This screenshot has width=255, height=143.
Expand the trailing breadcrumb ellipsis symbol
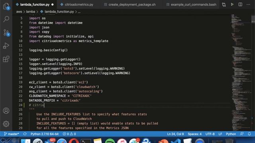(x=79, y=12)
